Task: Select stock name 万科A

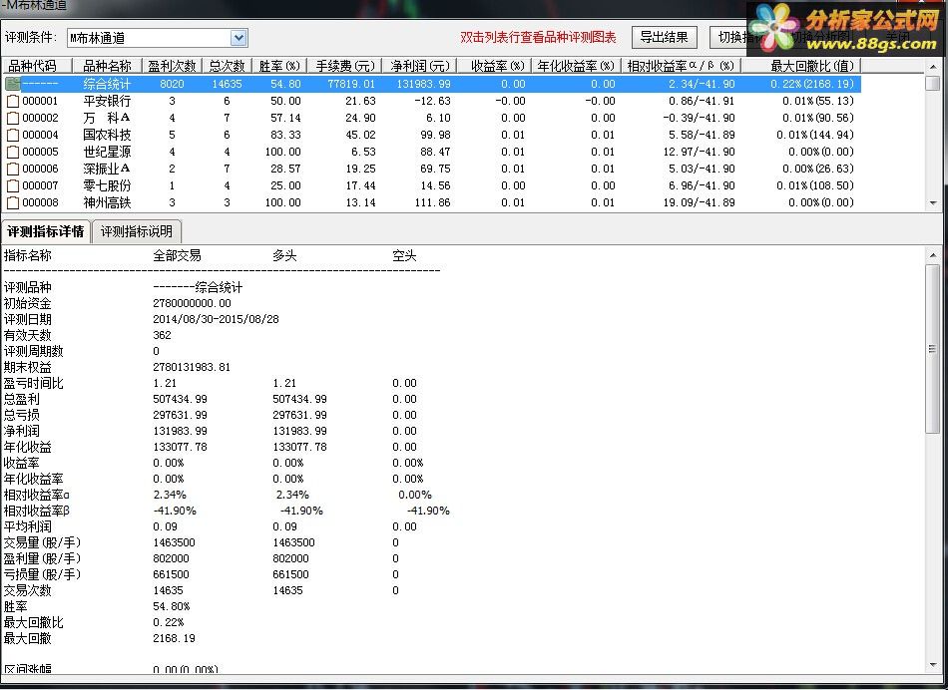Action: [107, 118]
